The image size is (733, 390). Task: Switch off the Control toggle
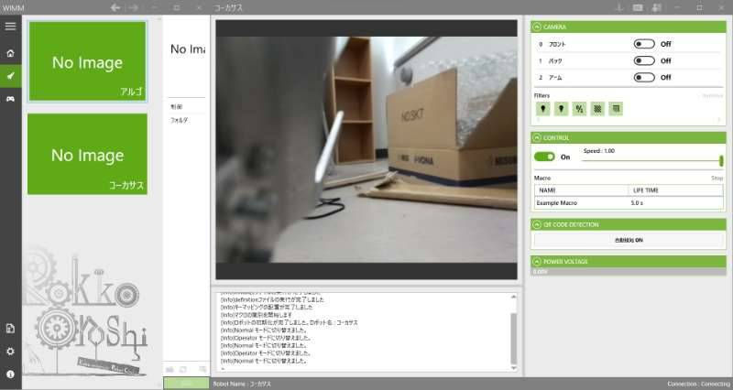(544, 157)
